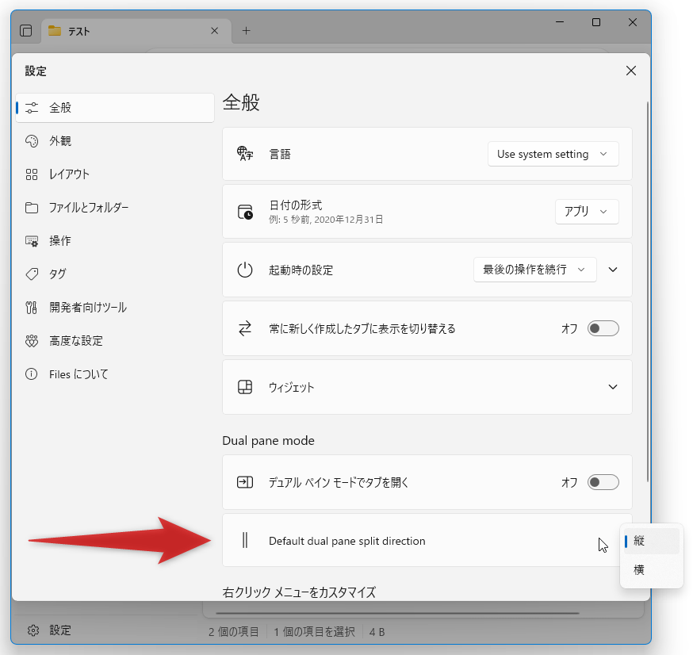The height and width of the screenshot is (655, 693).
Task: Minimize the Files window
Action: pyautogui.click(x=560, y=22)
